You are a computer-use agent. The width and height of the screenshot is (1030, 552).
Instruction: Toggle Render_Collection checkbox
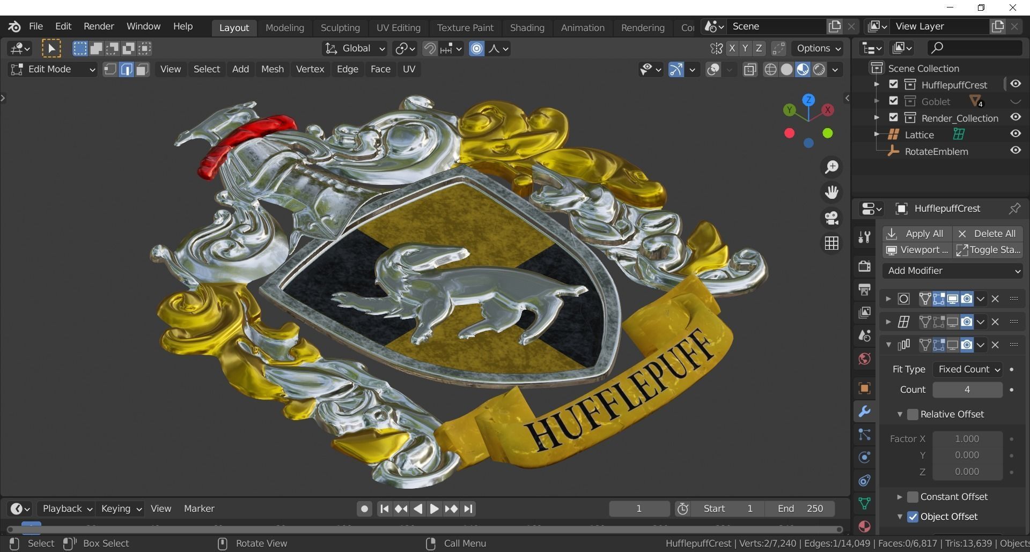coord(893,117)
